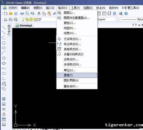The height and width of the screenshot is (130, 143).
Task: Open the layer selector dropdown
Action: pyautogui.click(x=38, y=19)
